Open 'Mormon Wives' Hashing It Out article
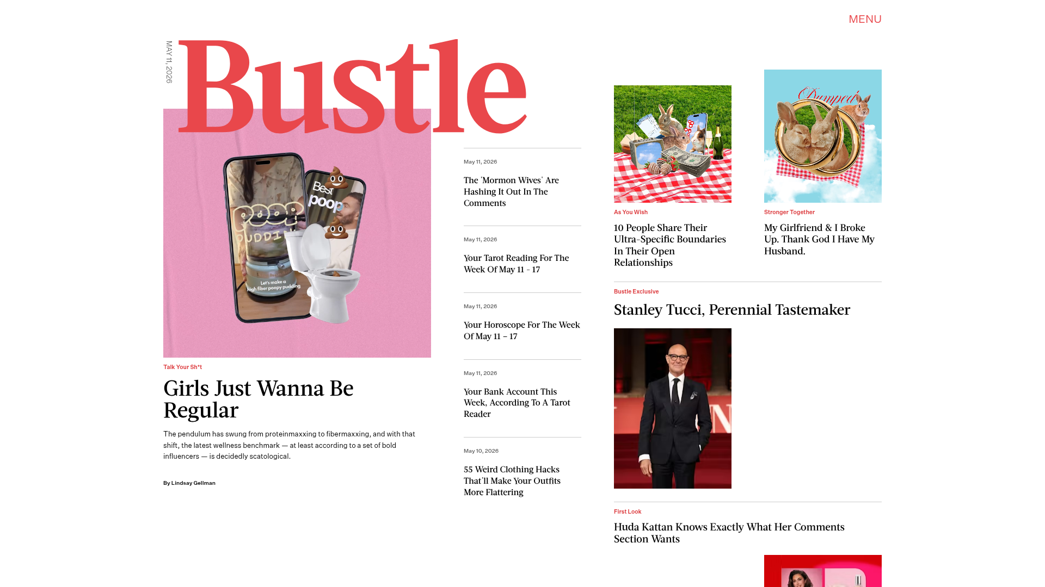Viewport: 1045px width, 587px height. pos(511,191)
